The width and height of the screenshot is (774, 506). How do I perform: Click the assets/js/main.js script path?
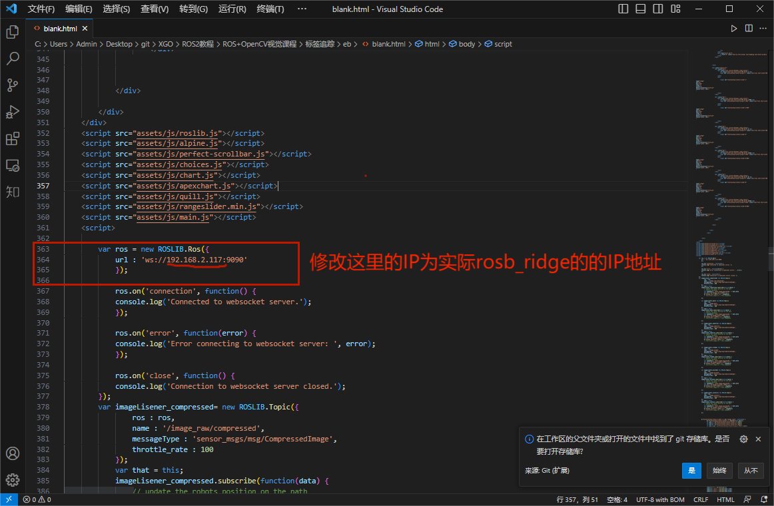pos(173,217)
